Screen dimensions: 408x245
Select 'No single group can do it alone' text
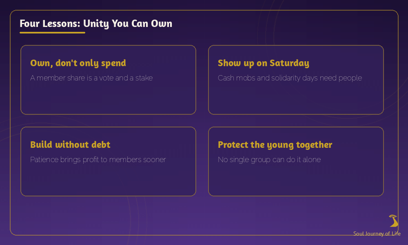pyautogui.click(x=269, y=160)
